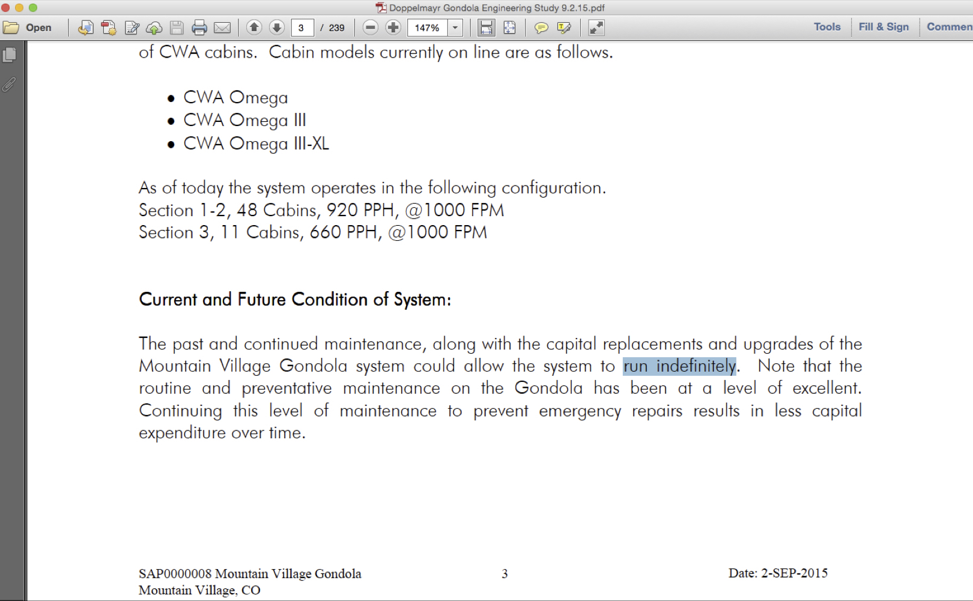Open the Fill & Sign pane
973x601 pixels.
[884, 27]
